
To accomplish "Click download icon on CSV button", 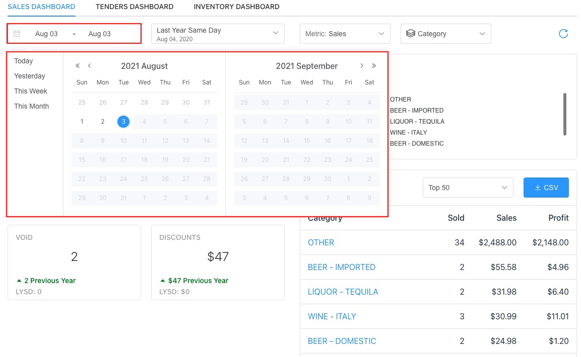I will click(538, 188).
